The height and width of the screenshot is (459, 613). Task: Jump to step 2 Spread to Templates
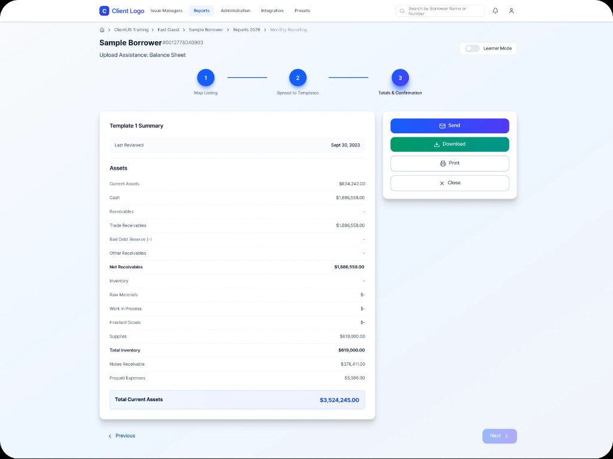[x=298, y=78]
